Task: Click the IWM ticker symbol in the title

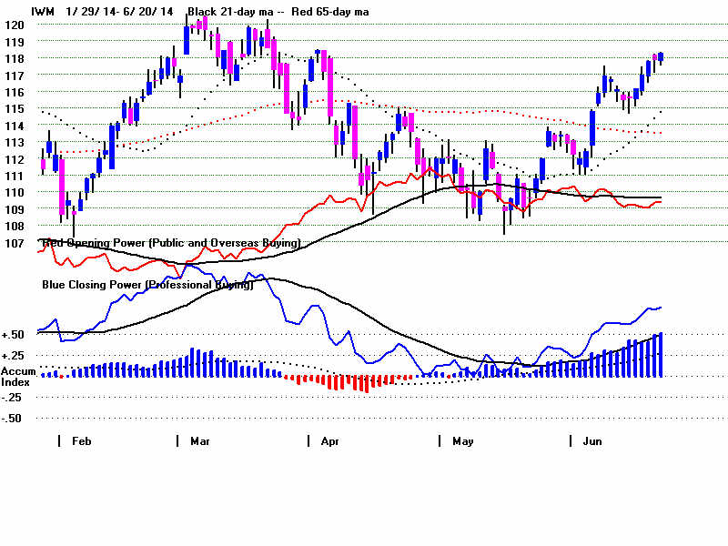Action: click(43, 12)
